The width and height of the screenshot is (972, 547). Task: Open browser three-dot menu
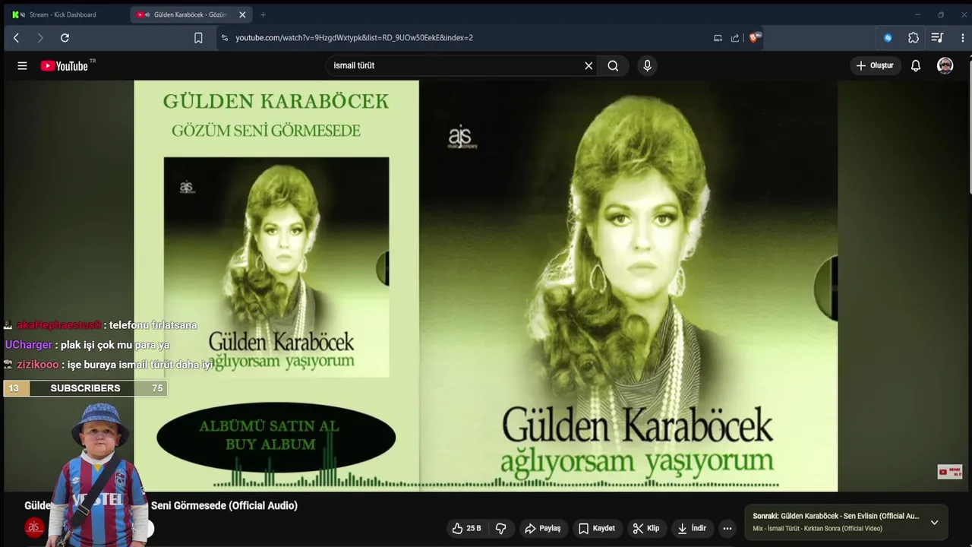pyautogui.click(x=961, y=38)
